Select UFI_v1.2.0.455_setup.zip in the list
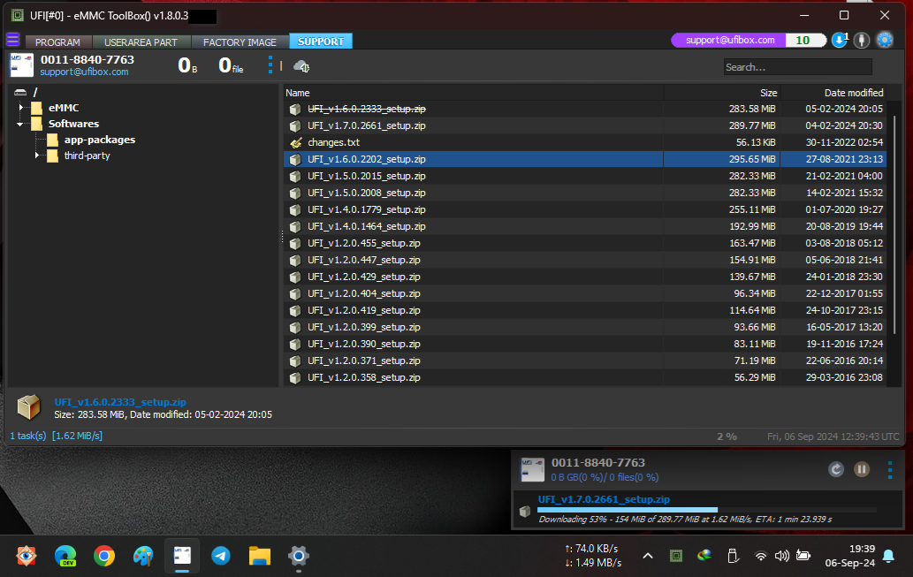 tap(364, 243)
